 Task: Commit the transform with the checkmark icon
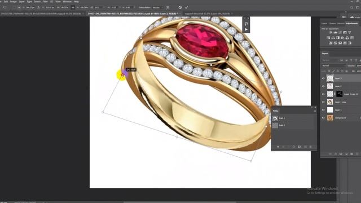point(187,7)
